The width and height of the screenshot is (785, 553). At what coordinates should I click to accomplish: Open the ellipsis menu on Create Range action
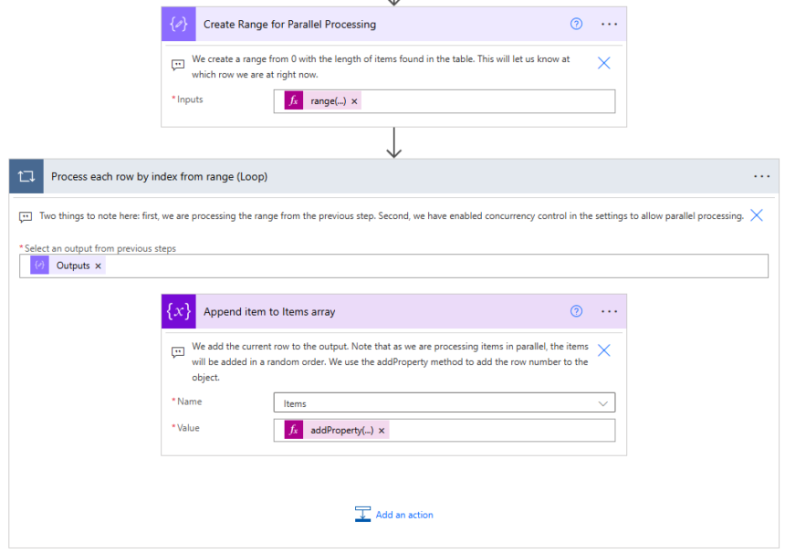pyautogui.click(x=609, y=24)
